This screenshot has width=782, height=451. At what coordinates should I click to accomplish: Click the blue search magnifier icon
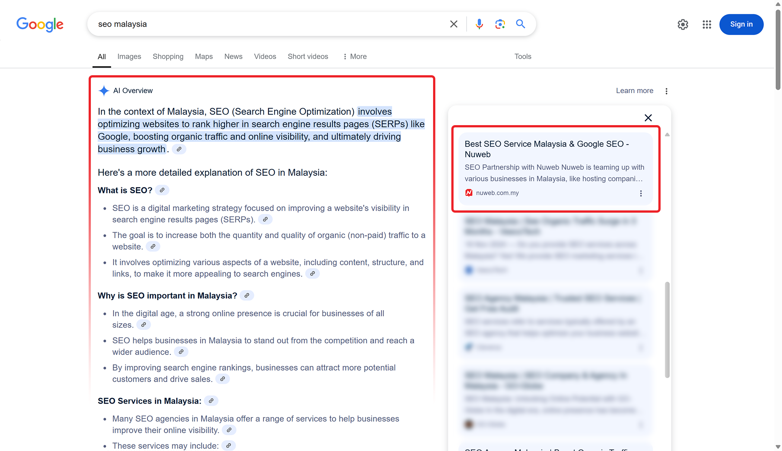point(521,24)
